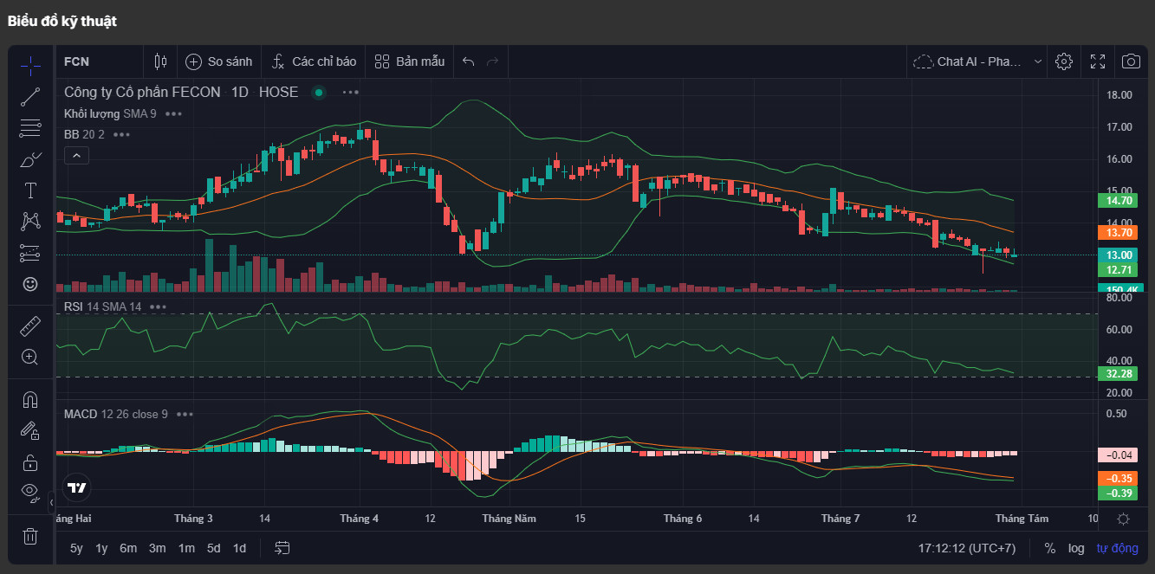Select the ruler measure tool
The height and width of the screenshot is (574, 1155).
(30, 326)
